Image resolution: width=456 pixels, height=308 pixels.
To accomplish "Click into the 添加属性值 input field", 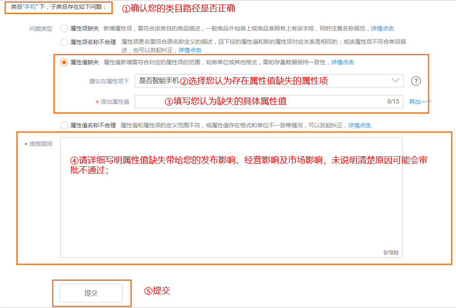I will (x=269, y=101).
